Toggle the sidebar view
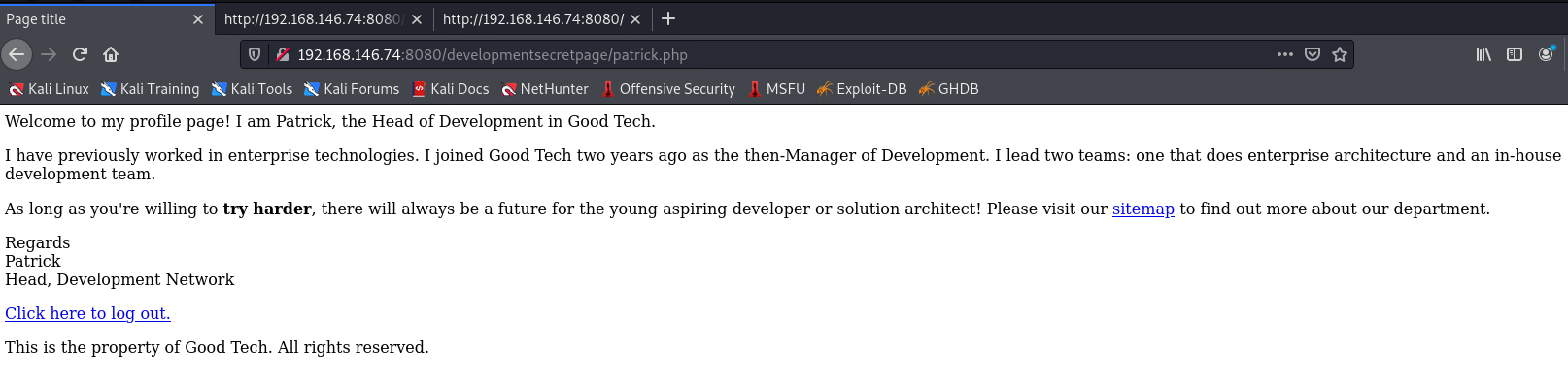1568x386 pixels. coord(1515,54)
